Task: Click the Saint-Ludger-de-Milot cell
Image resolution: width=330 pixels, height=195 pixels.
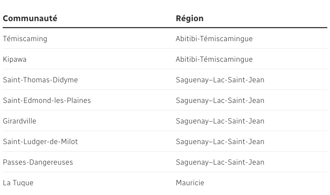Action: [40, 142]
